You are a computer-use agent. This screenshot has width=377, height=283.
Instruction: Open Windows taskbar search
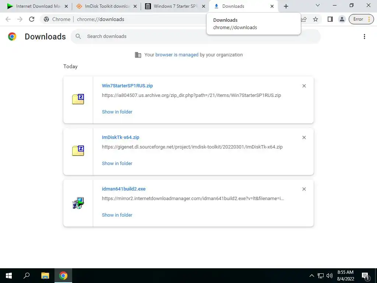click(x=27, y=276)
